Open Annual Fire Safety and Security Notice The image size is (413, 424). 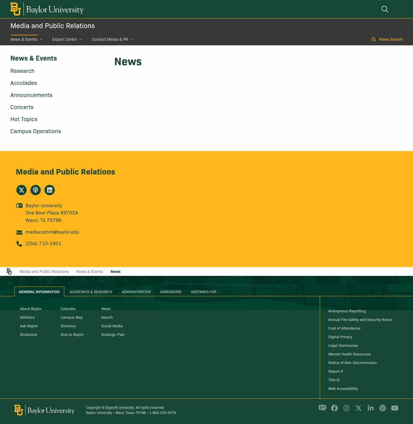pyautogui.click(x=361, y=320)
